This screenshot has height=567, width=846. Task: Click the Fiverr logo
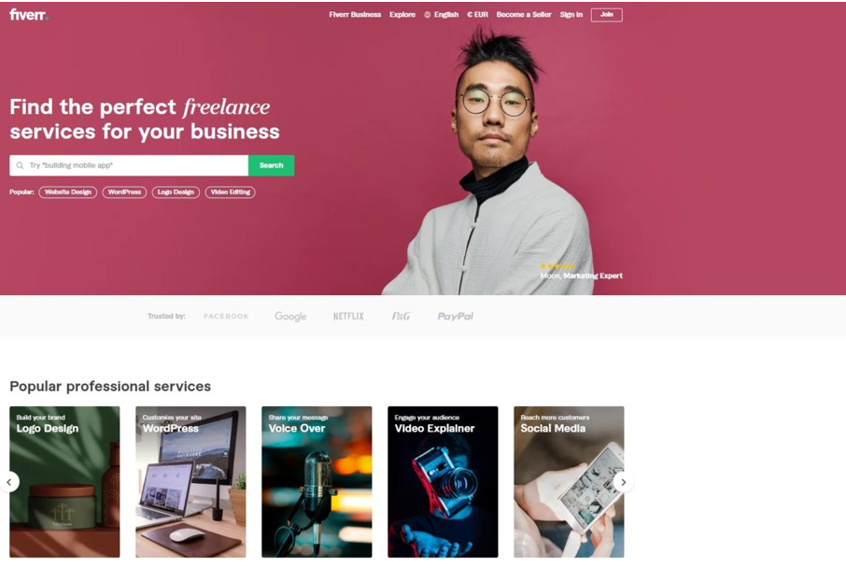point(29,15)
